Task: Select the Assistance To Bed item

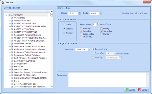Action: (x=22, y=44)
